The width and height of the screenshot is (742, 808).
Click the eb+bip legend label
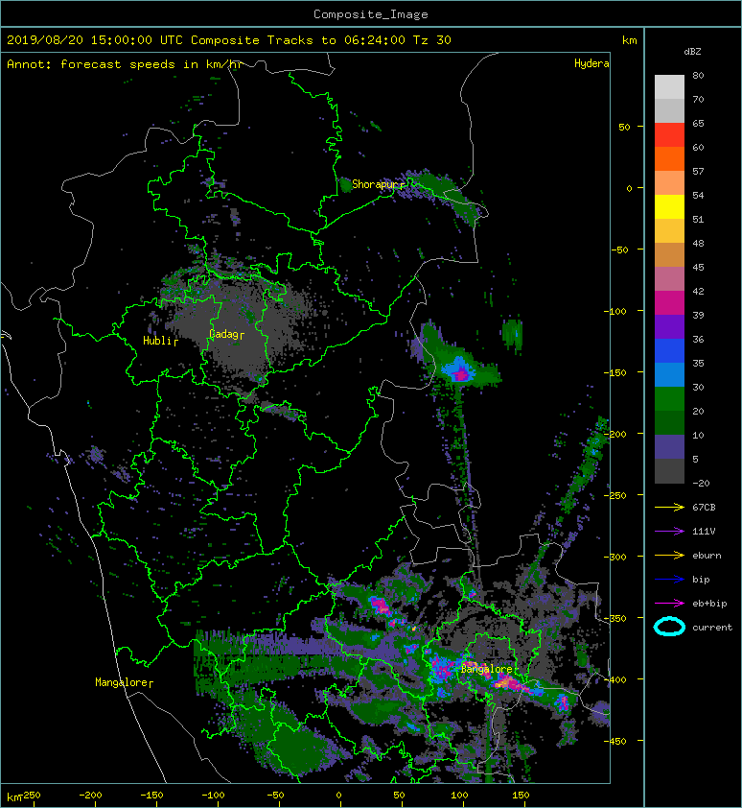coord(709,604)
